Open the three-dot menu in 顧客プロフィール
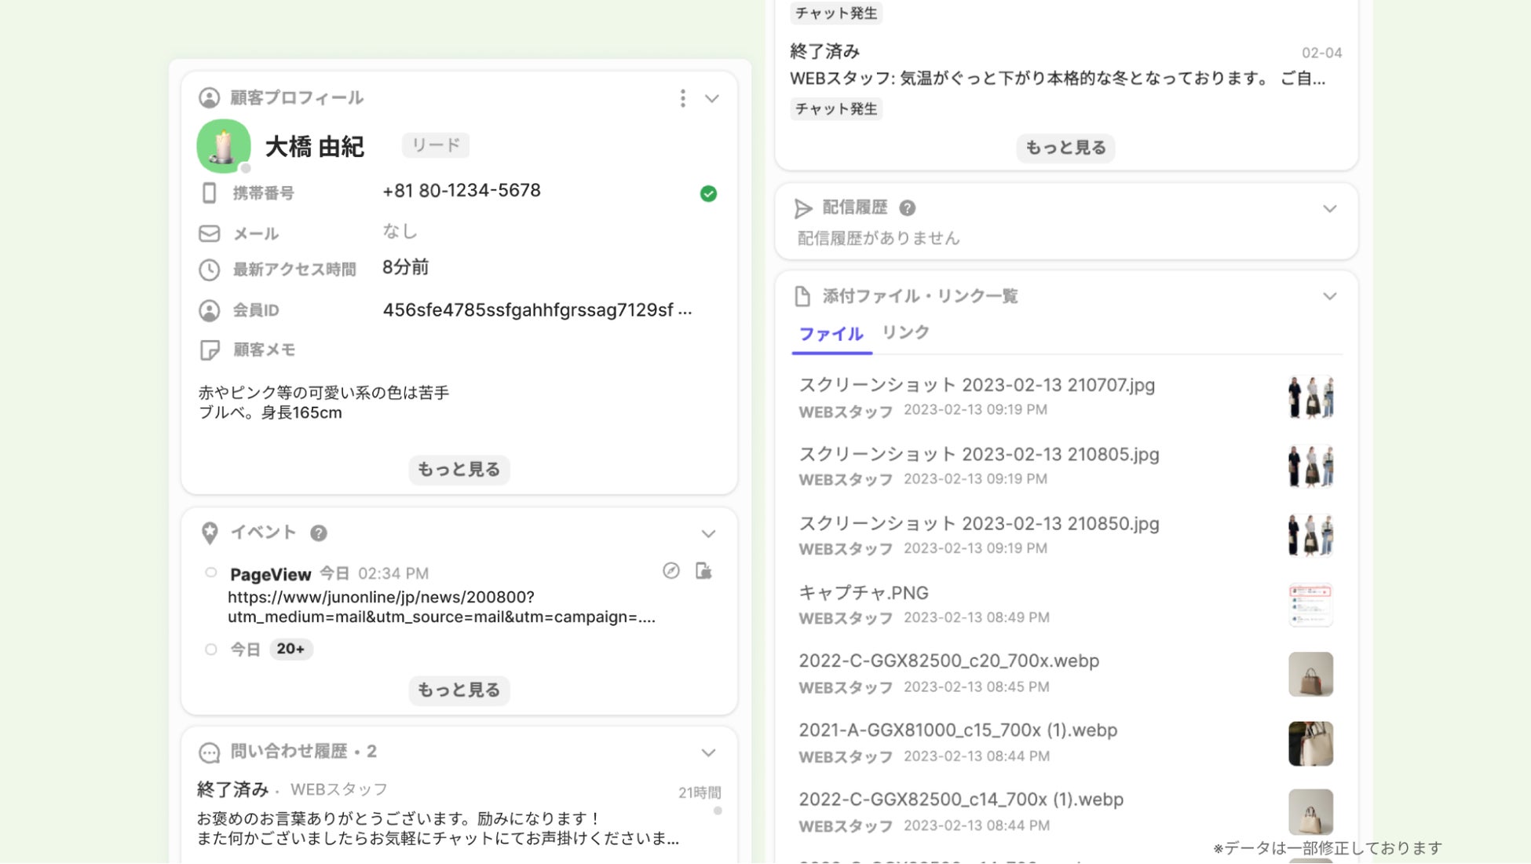Viewport: 1531px width, 864px height. point(682,98)
